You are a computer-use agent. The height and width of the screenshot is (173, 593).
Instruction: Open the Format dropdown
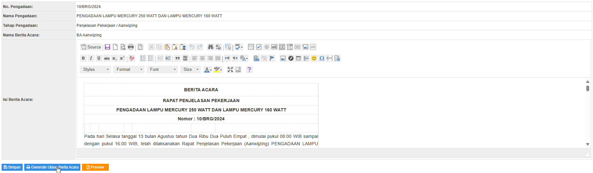(129, 69)
